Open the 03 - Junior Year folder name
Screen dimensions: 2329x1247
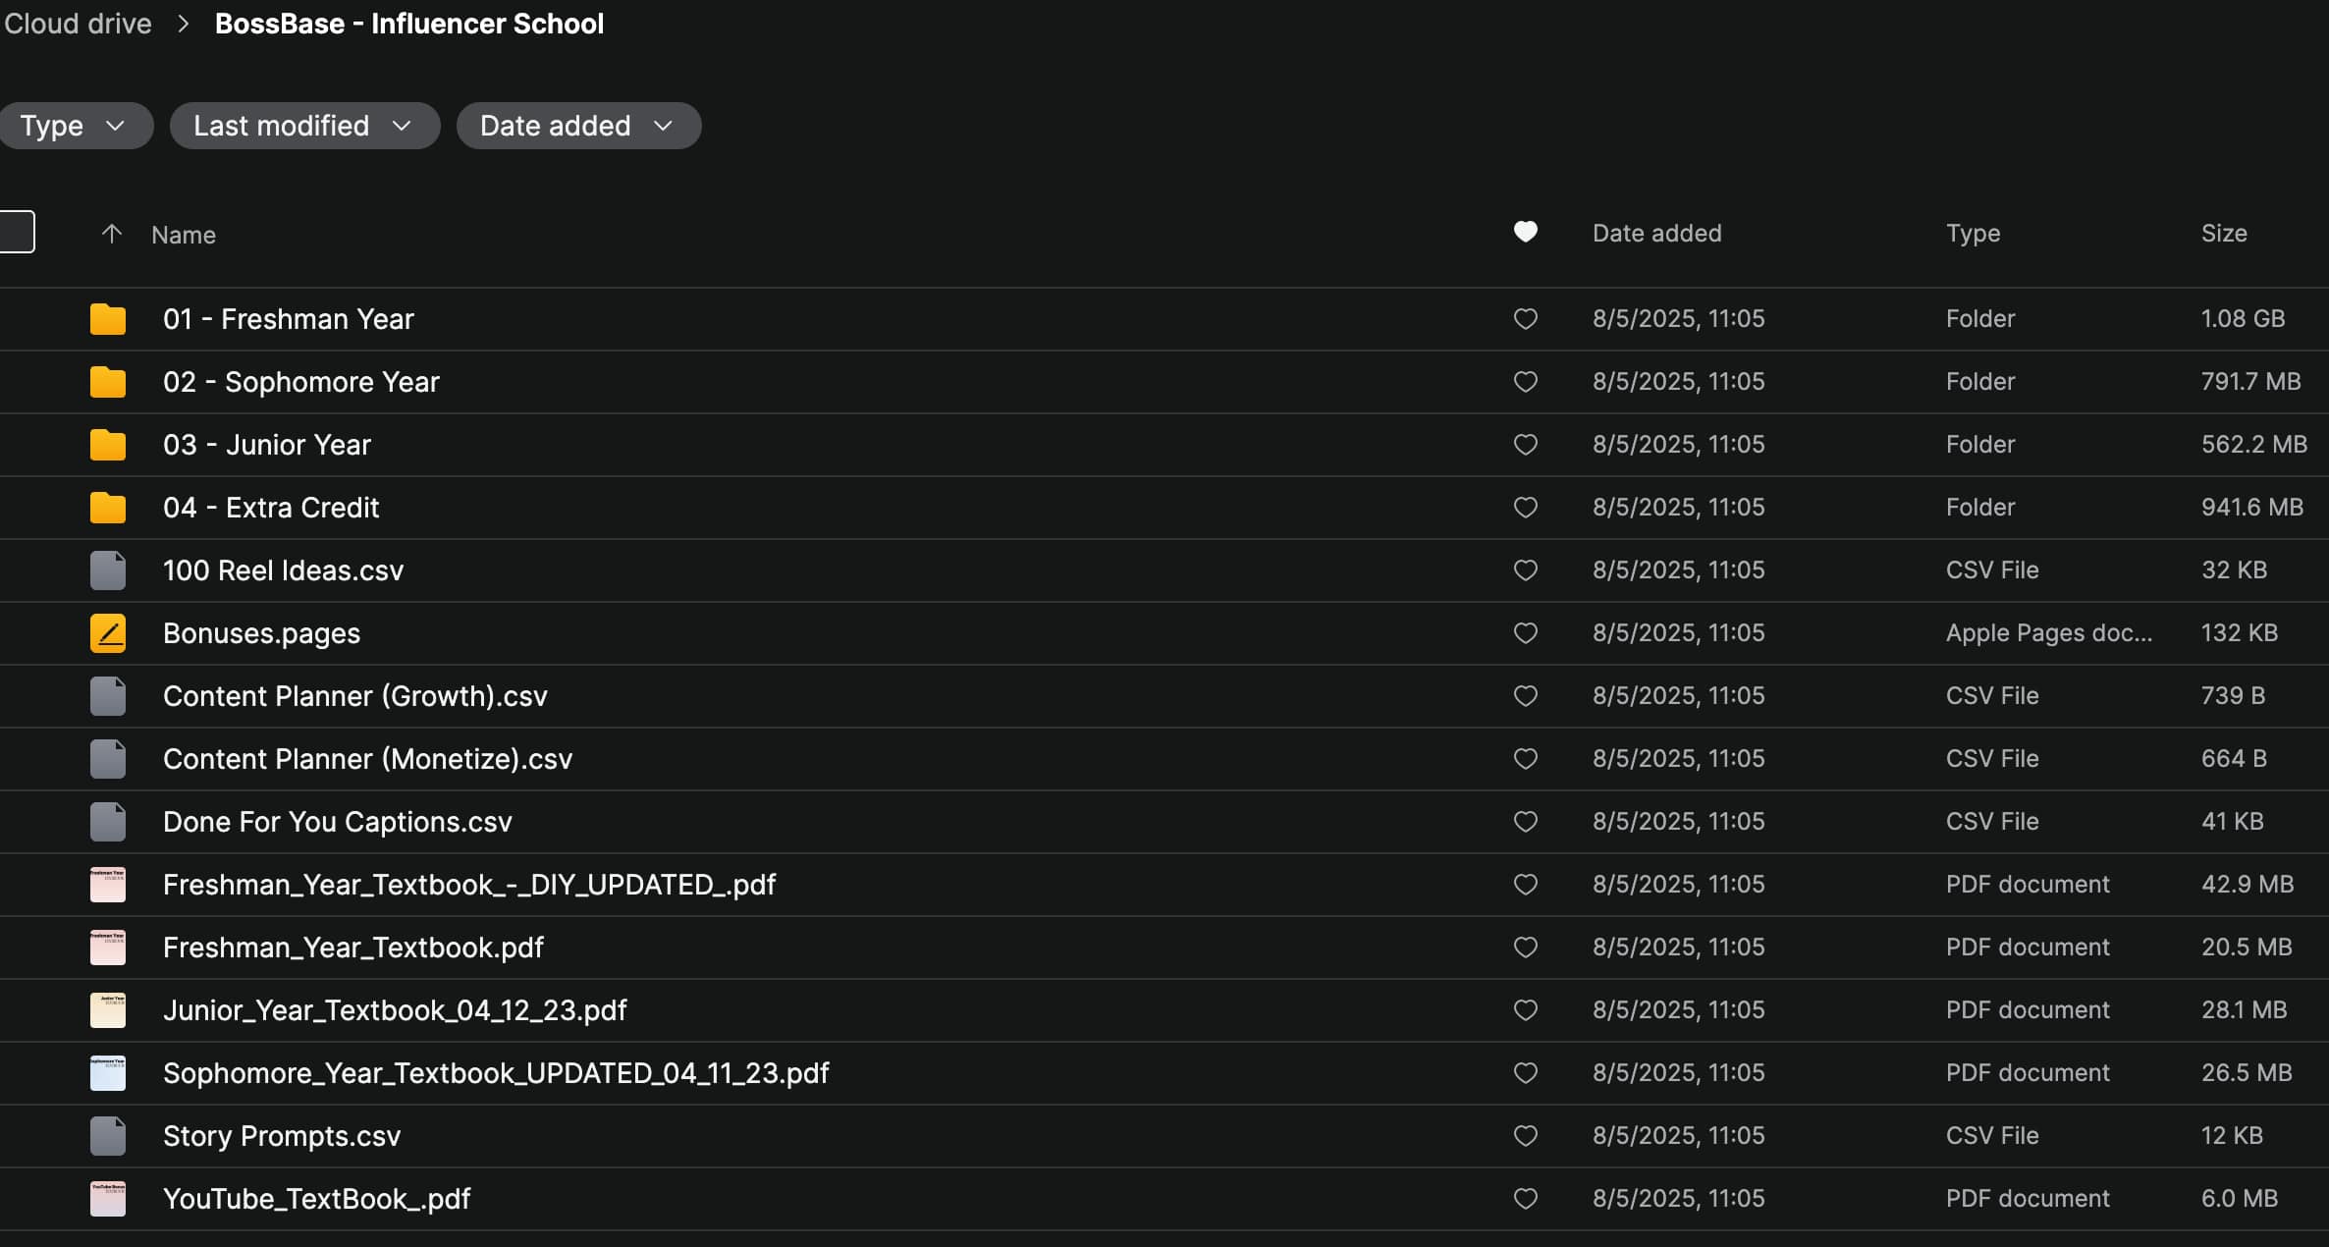(x=267, y=445)
